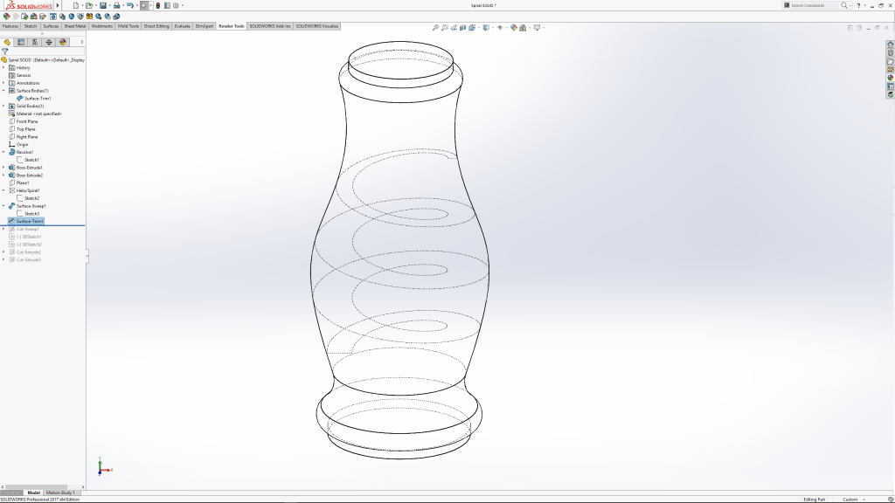Image resolution: width=895 pixels, height=503 pixels.
Task: Switch to DisplayManager panel tab
Action: click(x=63, y=42)
